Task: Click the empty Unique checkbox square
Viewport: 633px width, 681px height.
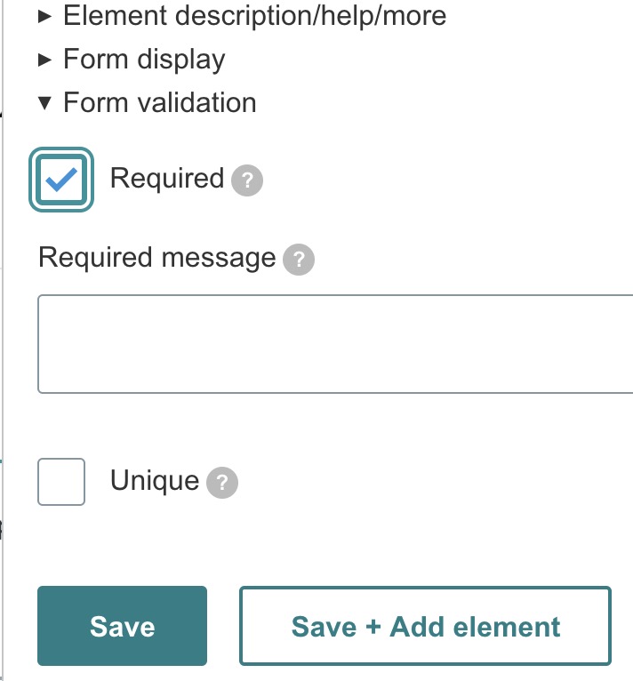Action: click(61, 482)
